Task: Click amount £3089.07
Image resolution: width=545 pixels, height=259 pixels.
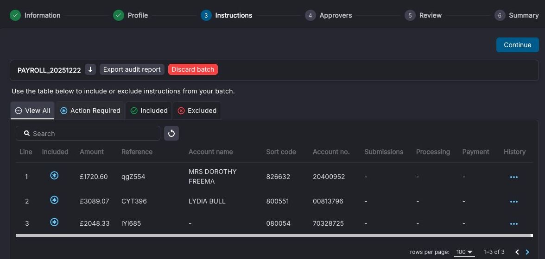Action: [95, 202]
